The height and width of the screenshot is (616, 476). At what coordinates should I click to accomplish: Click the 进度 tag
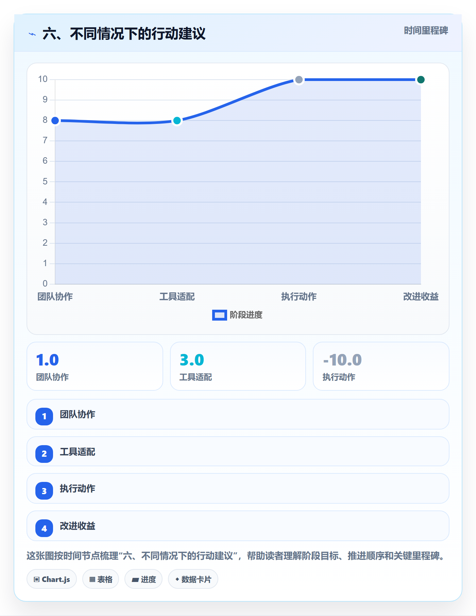pos(143,579)
